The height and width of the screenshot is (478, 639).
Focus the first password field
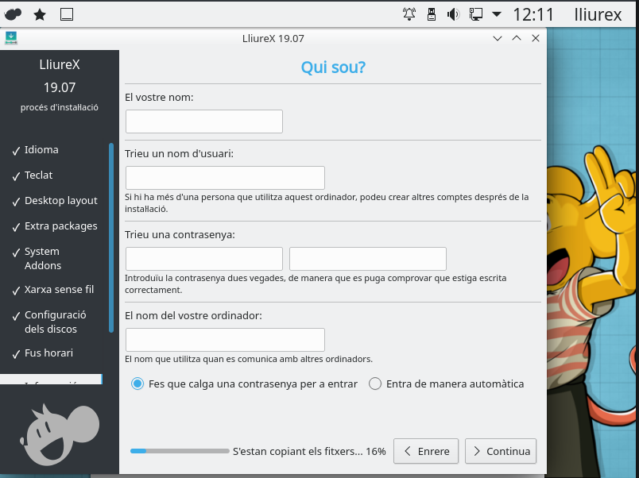tap(204, 259)
